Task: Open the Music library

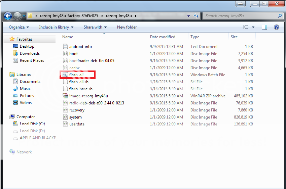Action: [25, 89]
